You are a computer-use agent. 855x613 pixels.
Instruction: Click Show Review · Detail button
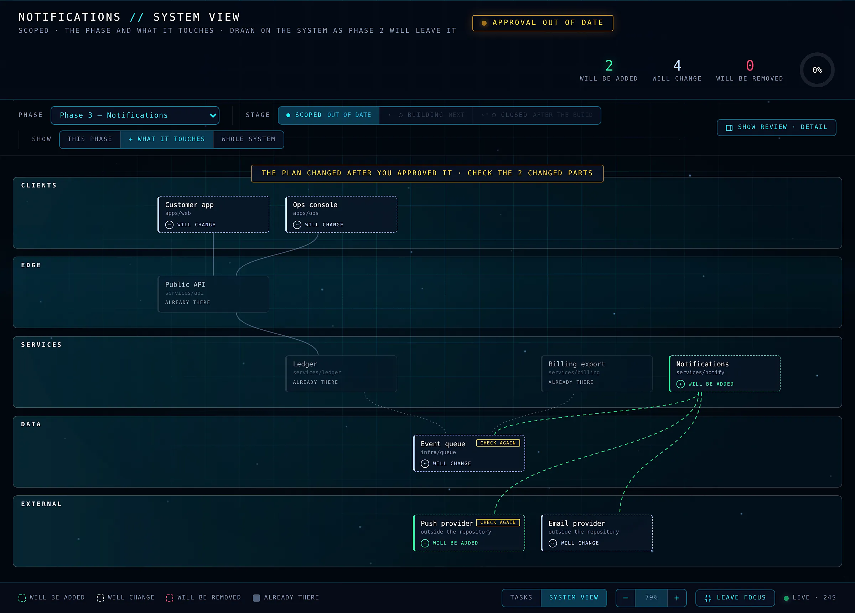point(776,127)
